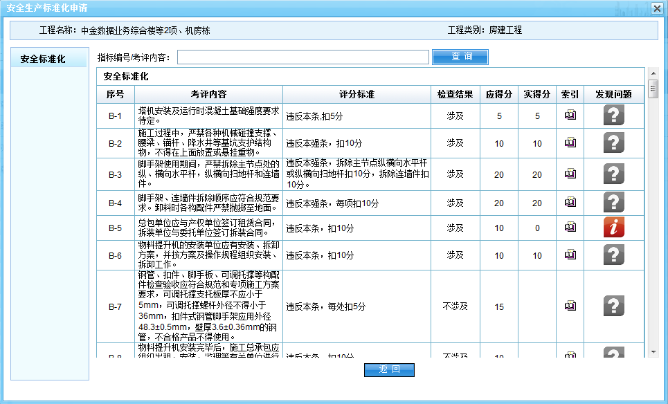Click the 发现问题 column header
Viewport: 668px width, 404px height.
pos(614,94)
